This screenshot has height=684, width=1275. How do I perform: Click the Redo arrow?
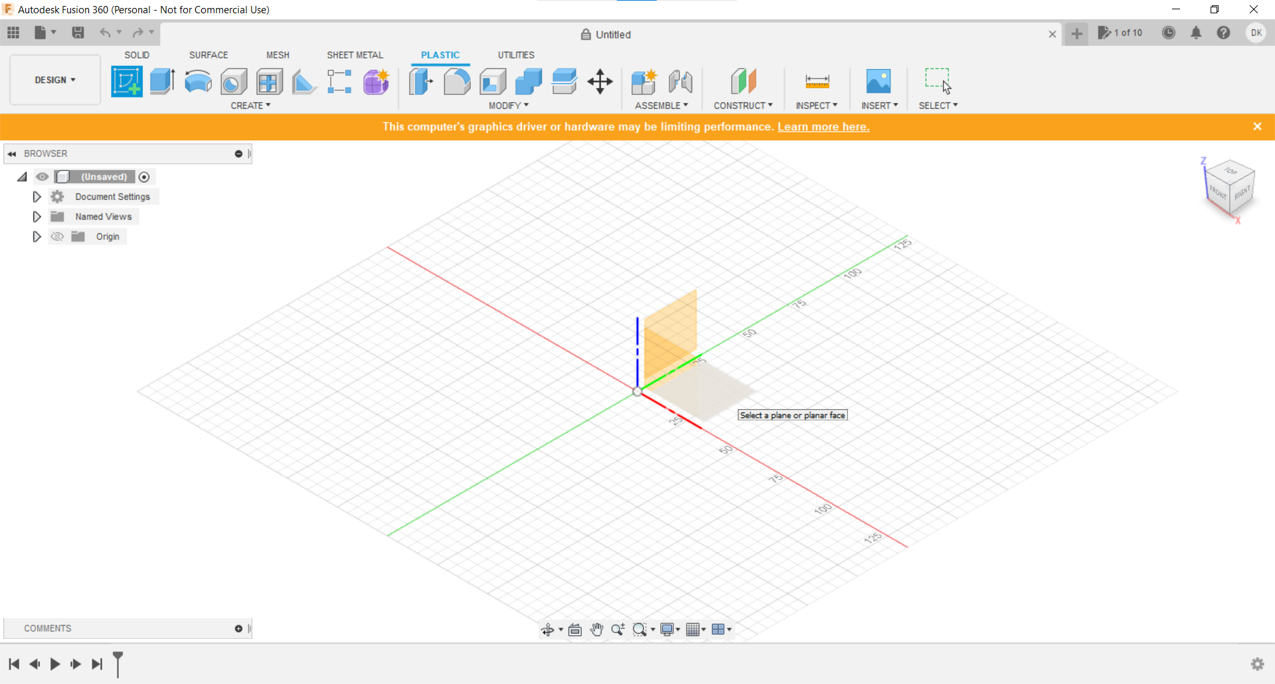click(137, 33)
